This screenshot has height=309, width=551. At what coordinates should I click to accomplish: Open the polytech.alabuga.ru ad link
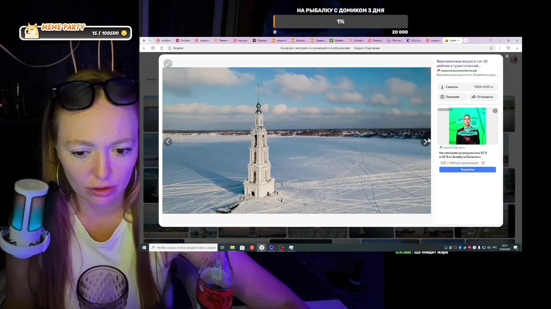pos(454,147)
